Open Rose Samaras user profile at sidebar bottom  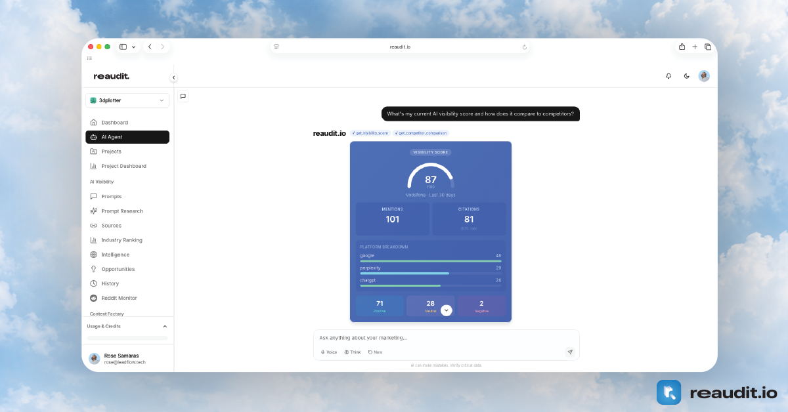127,358
